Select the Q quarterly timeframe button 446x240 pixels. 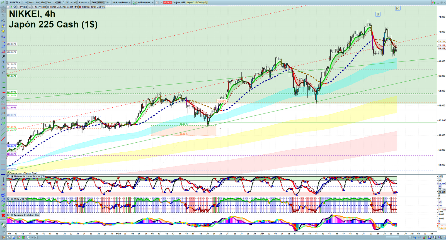(x=75, y=3)
